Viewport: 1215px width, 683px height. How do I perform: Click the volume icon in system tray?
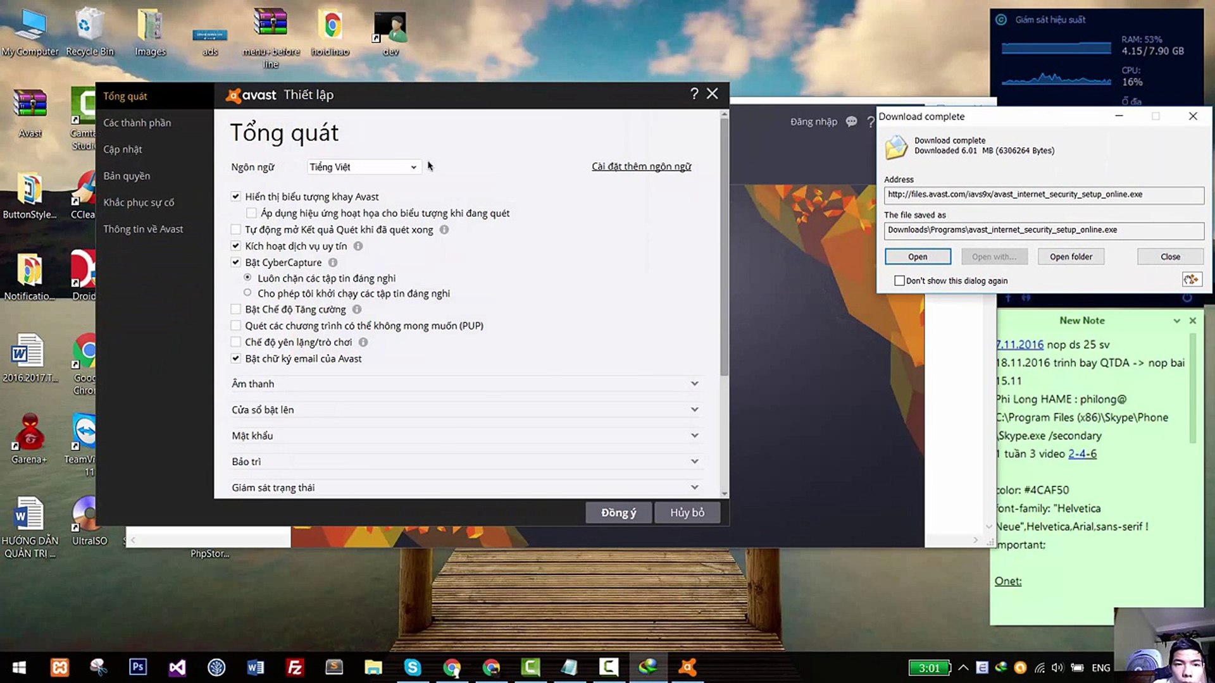(1057, 667)
